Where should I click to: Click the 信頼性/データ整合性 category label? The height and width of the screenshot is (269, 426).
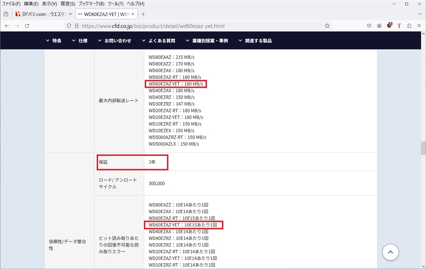67,245
